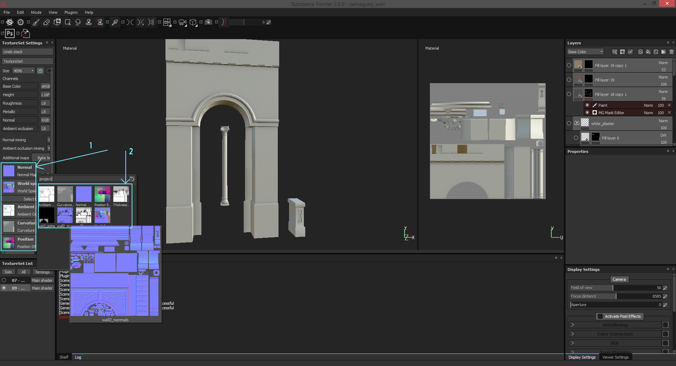This screenshot has height=366, width=676.
Task: Click the Add effect icon in Layers
Action: [x=615, y=52]
